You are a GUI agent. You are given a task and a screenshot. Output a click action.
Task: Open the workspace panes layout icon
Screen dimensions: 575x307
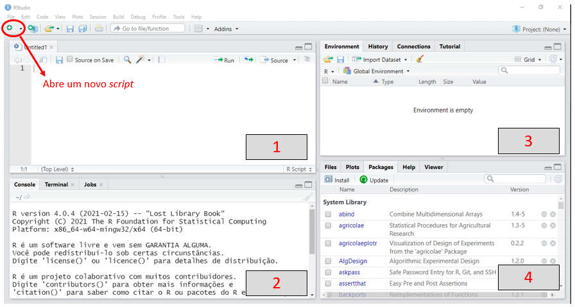[198, 29]
